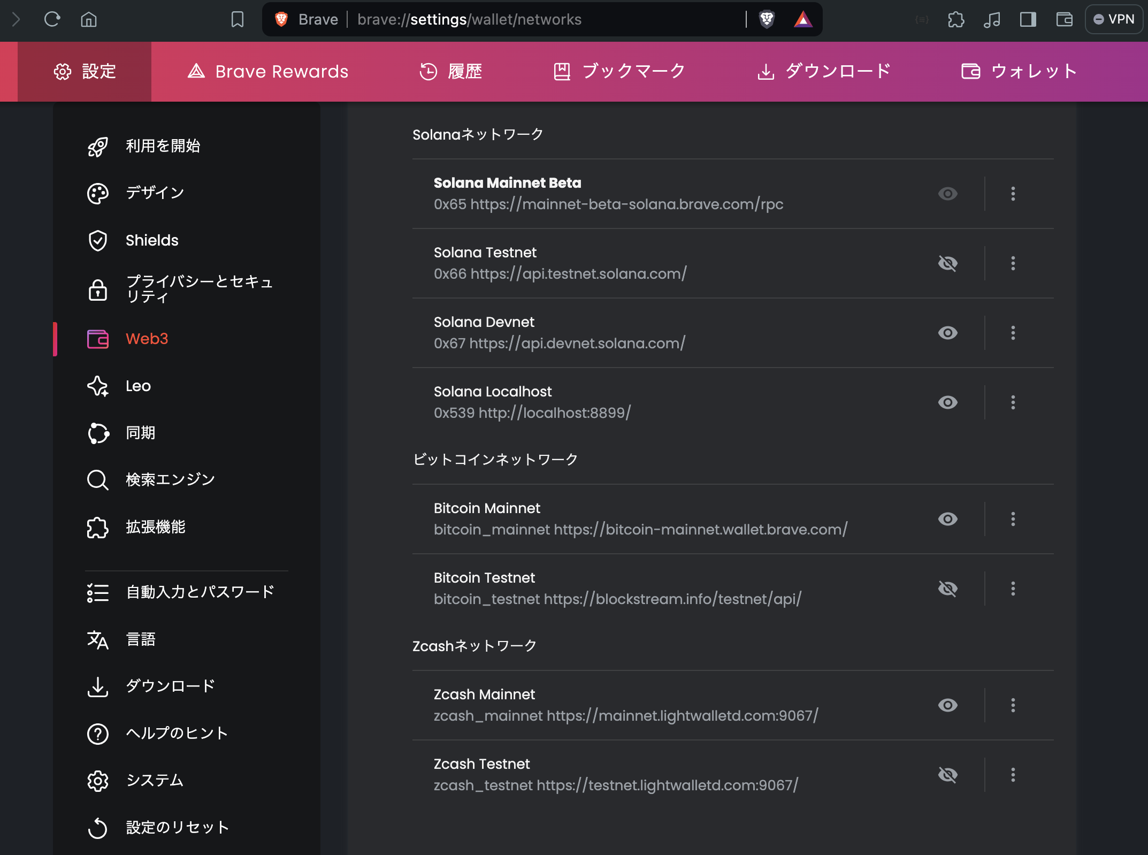Click the zcash_testnet lightwalletd URL text

click(616, 785)
